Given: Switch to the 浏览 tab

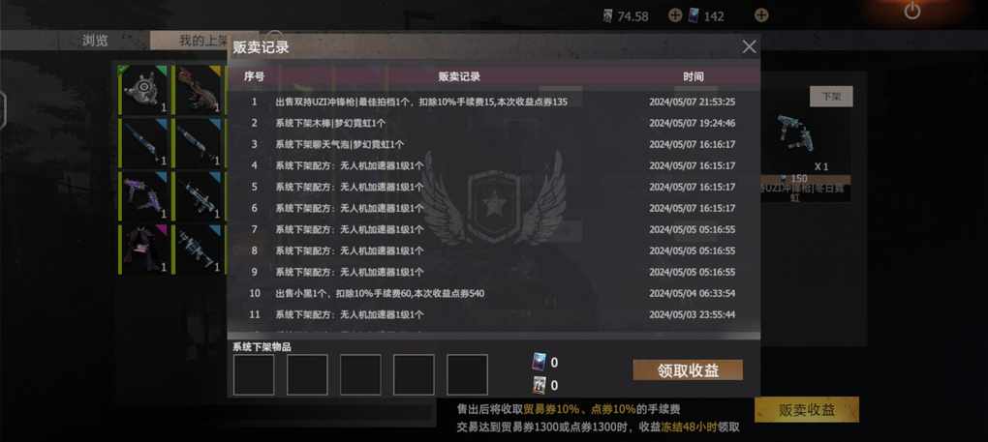Looking at the screenshot, I should coord(95,41).
